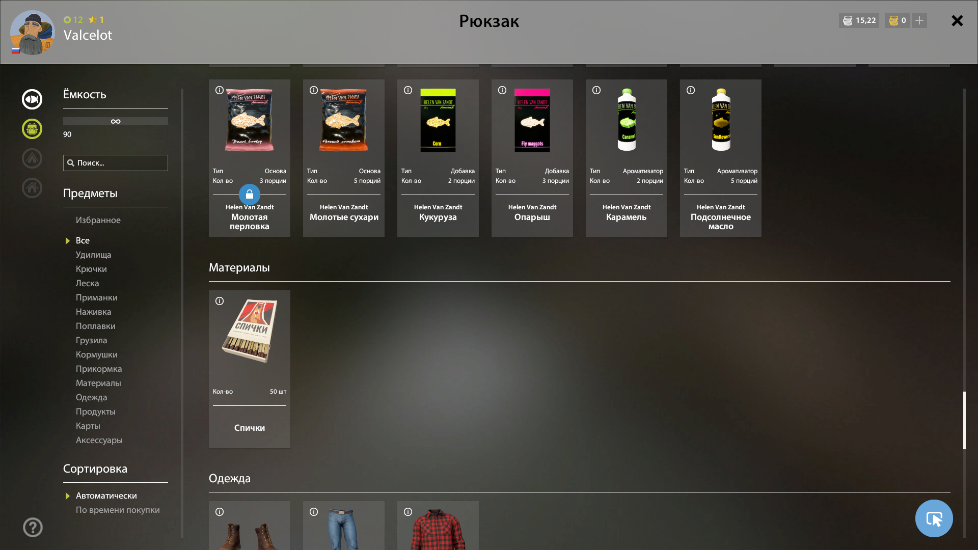Image resolution: width=978 pixels, height=550 pixels.
Task: Open the Valcelot player profile avatar
Action: point(33,33)
